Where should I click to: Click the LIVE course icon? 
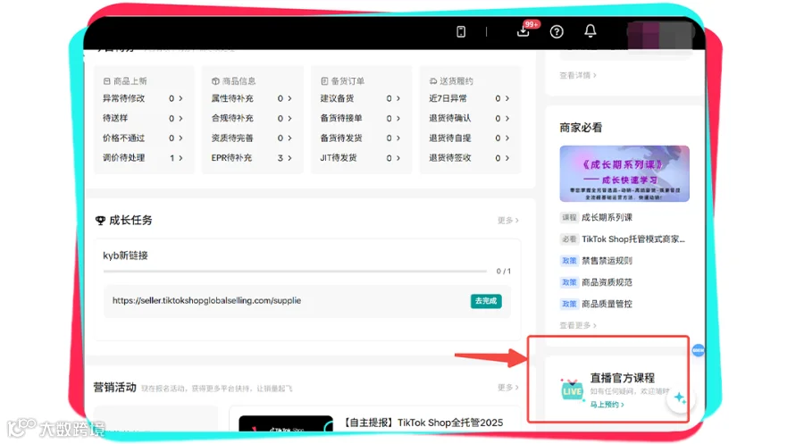click(x=572, y=390)
